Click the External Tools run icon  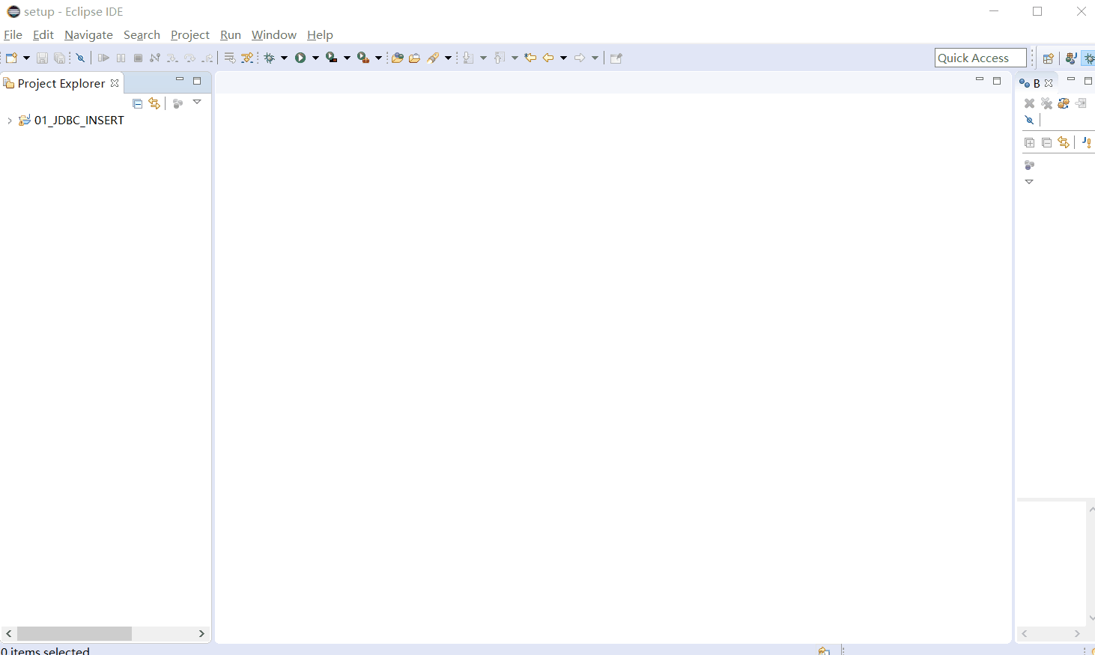click(363, 58)
